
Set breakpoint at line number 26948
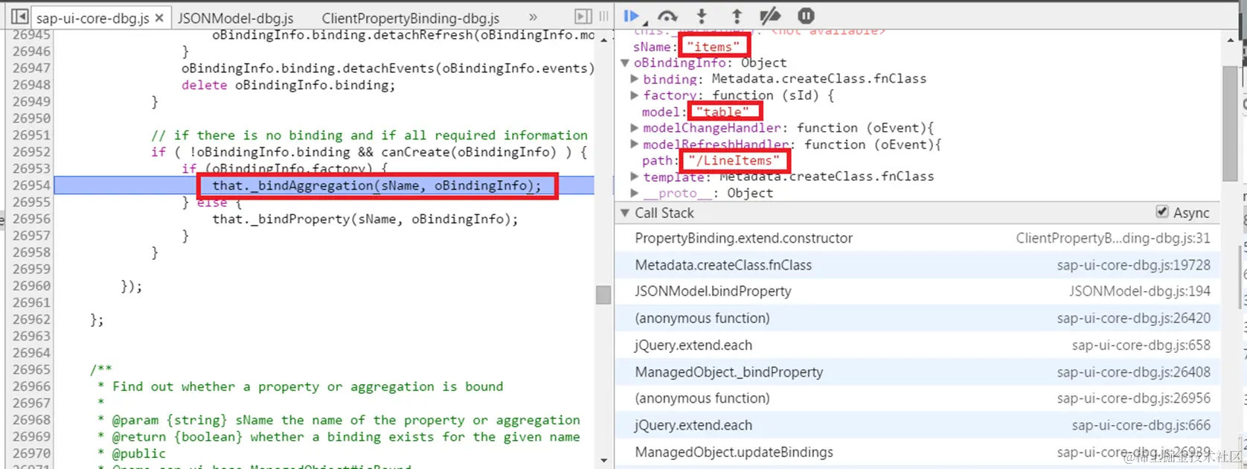31,85
